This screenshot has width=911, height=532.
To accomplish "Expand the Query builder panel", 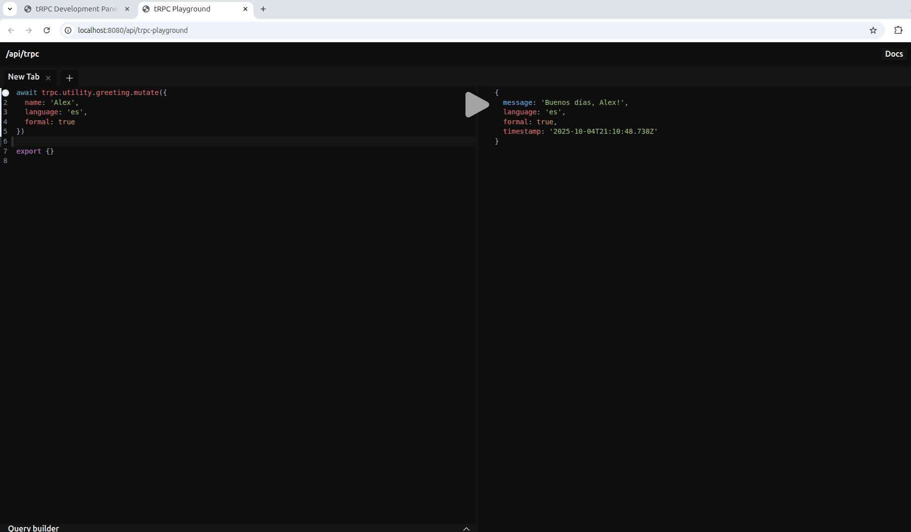I will click(466, 529).
